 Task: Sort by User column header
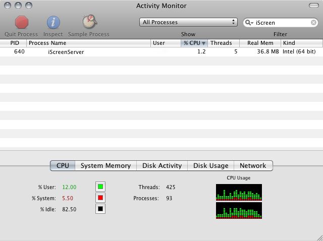click(x=166, y=43)
